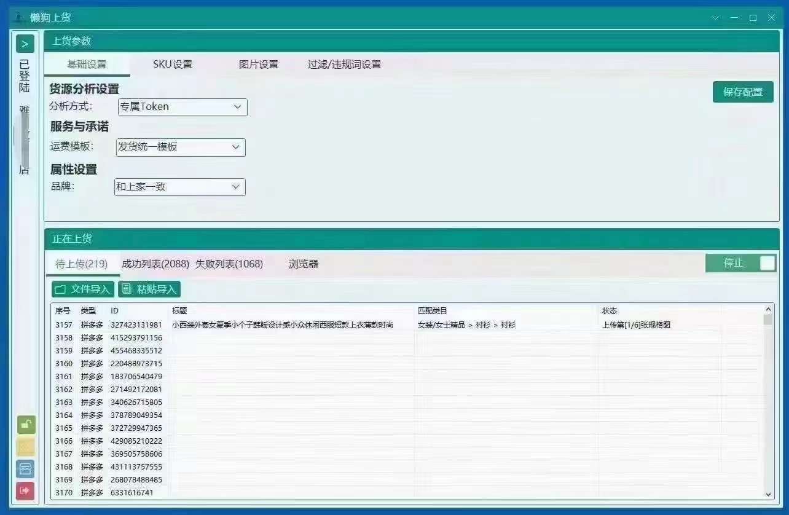The height and width of the screenshot is (515, 789).
Task: Click the 匹配类目 column header
Action: pos(433,311)
